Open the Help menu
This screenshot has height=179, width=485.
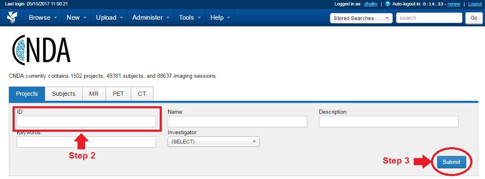click(x=220, y=18)
